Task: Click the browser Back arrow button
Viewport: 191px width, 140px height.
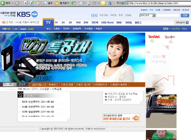Action: coord(3,3)
